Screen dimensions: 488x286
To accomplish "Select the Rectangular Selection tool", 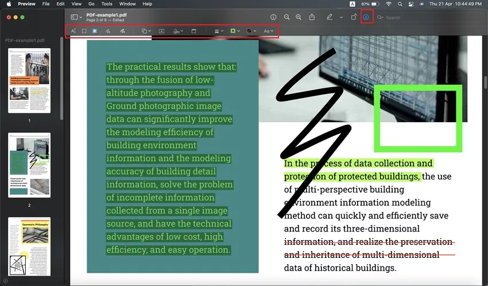I will 84,31.
